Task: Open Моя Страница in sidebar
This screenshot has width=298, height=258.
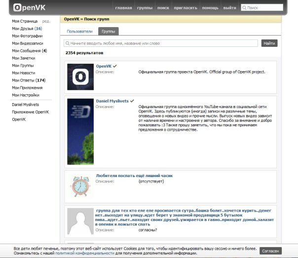Action: click(25, 21)
